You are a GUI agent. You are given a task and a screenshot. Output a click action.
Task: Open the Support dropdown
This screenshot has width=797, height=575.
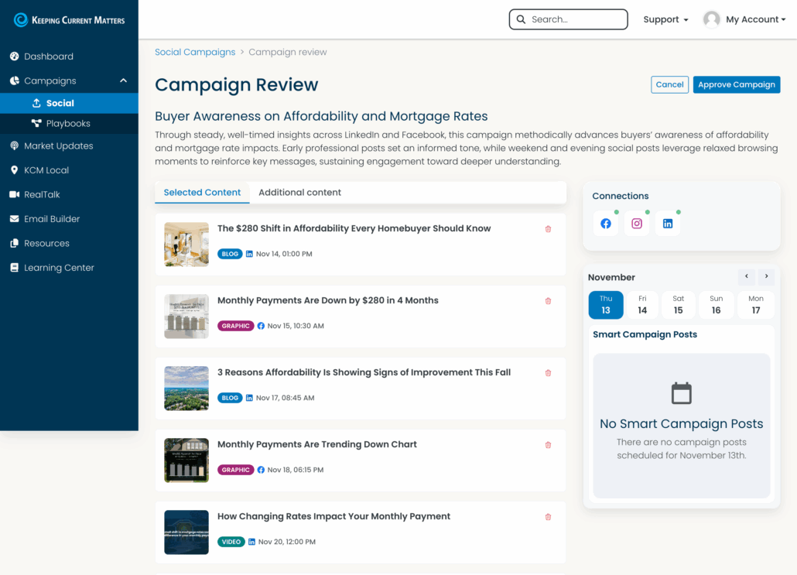coord(665,19)
